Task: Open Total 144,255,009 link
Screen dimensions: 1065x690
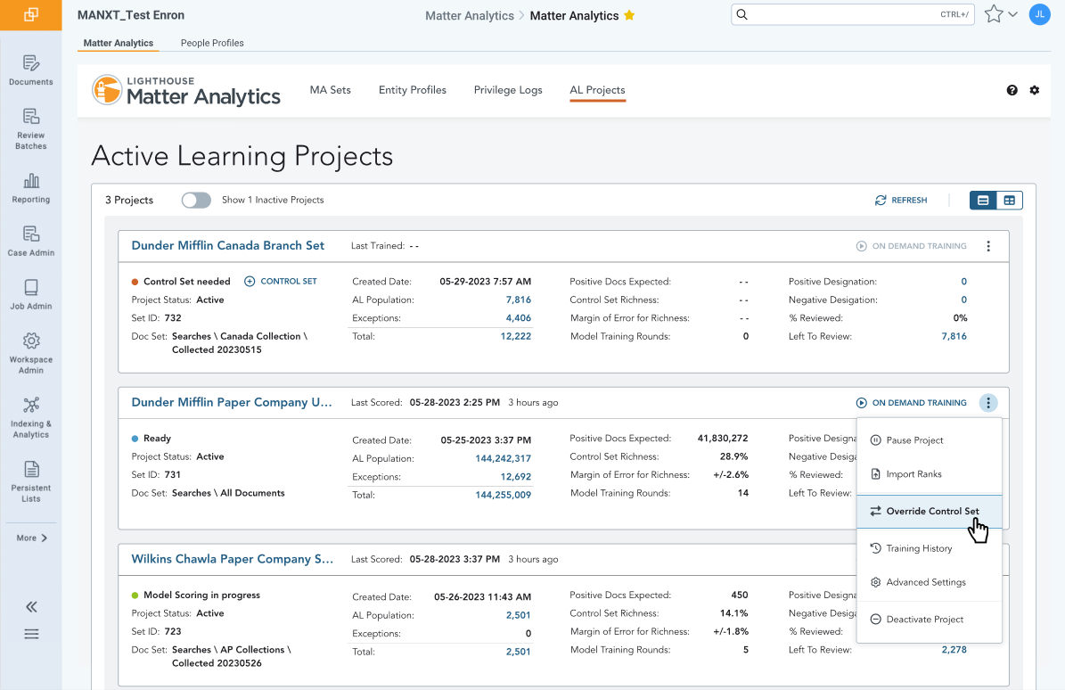Action: point(503,495)
